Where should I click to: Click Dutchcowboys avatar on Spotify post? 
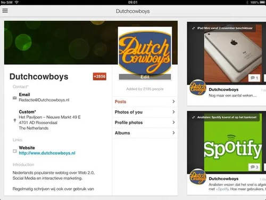[198, 177]
